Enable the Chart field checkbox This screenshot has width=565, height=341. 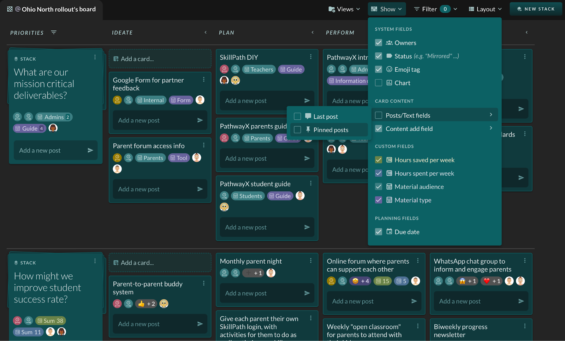coord(379,83)
